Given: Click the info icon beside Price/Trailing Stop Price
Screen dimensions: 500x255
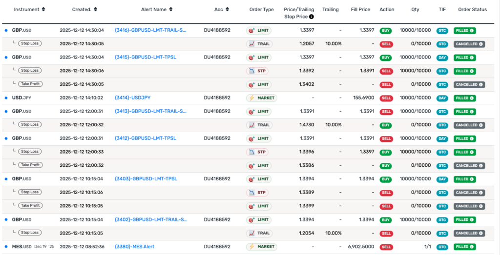Looking at the screenshot, I should click(312, 17).
